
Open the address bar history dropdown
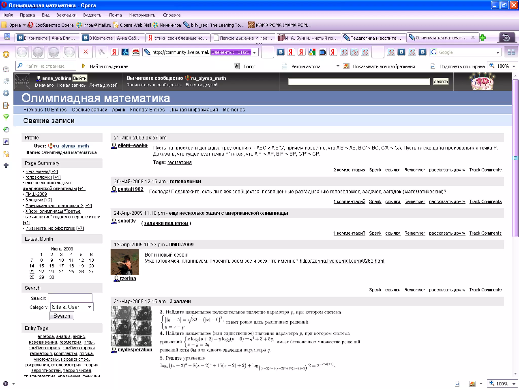pyautogui.click(x=254, y=52)
